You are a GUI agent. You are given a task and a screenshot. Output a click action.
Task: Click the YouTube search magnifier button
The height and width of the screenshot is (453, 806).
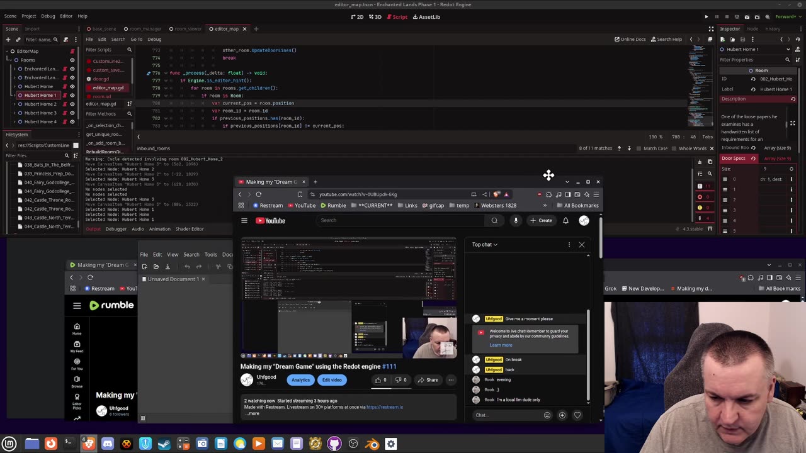coord(494,220)
